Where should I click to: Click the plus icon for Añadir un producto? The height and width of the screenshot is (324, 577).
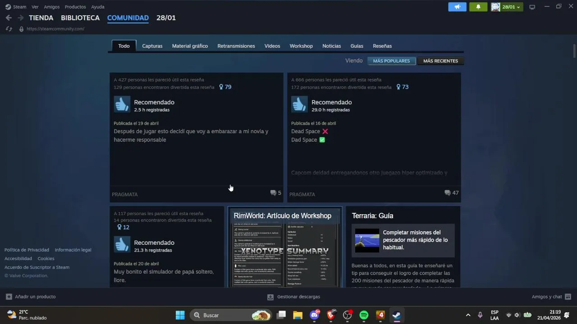pyautogui.click(x=9, y=297)
